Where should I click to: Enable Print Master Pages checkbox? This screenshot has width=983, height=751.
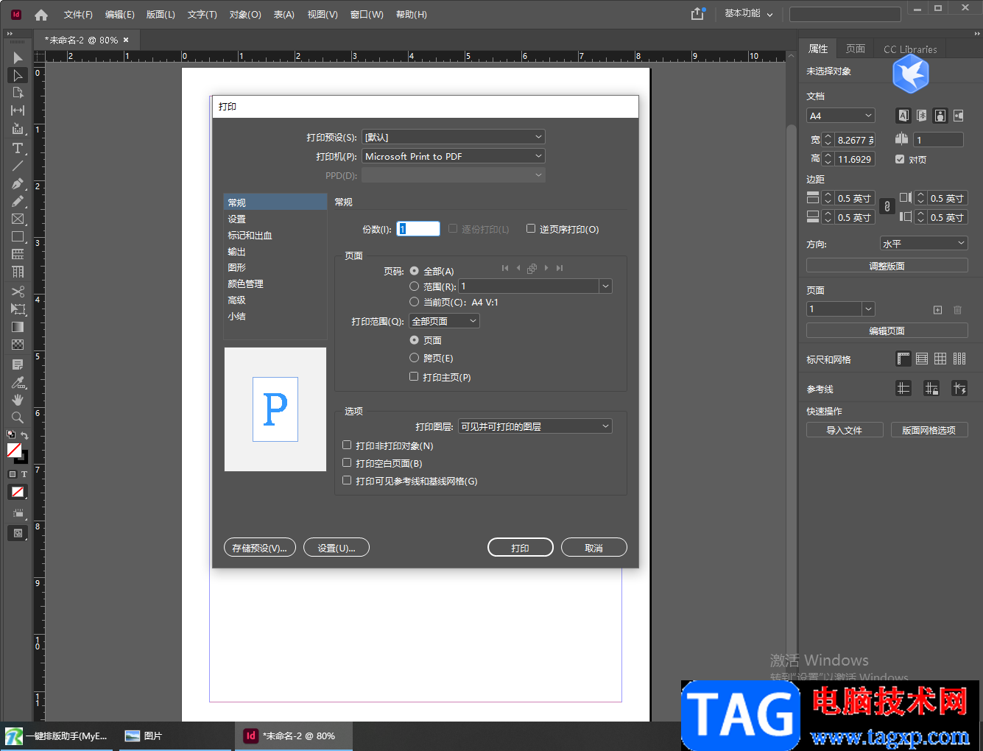[x=414, y=376]
